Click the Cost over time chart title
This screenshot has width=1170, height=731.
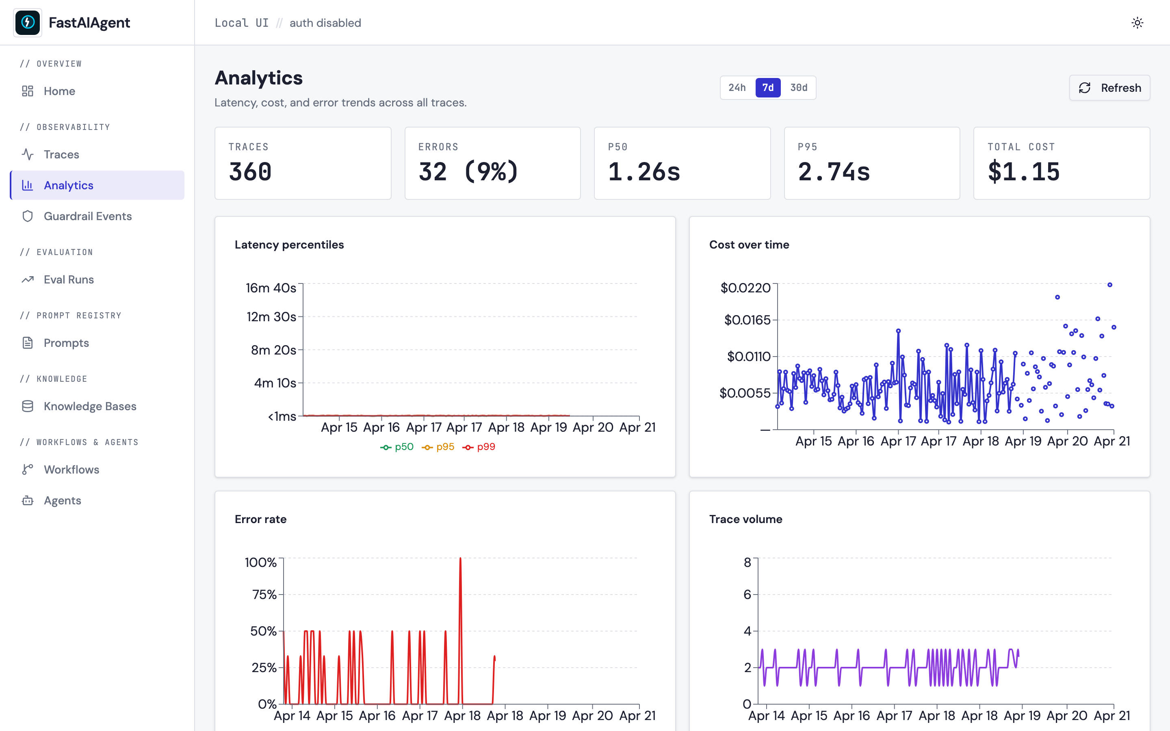coord(749,244)
